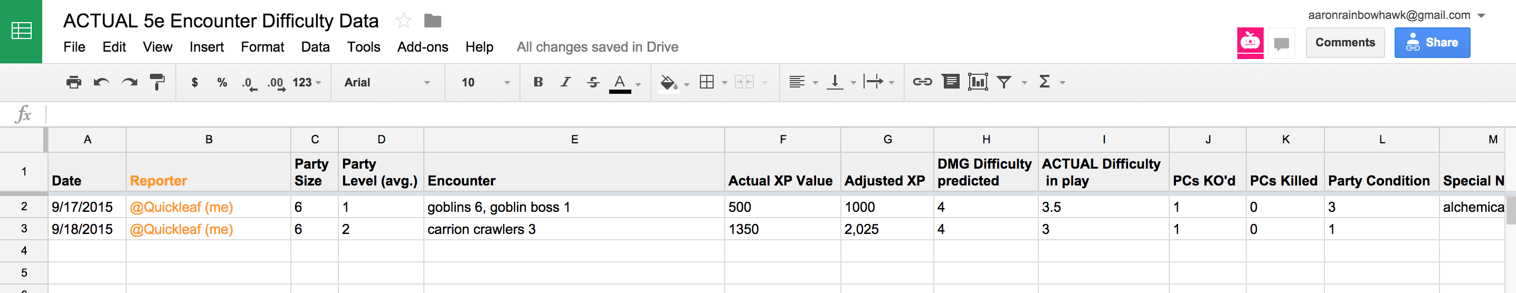Open horizontal align options

tap(797, 82)
